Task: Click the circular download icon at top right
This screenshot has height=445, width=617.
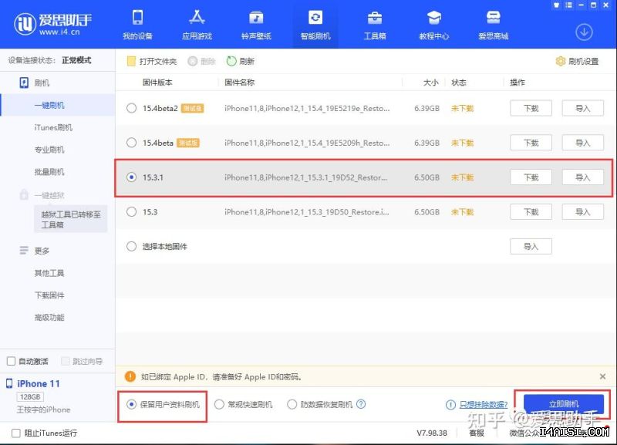Action: (584, 32)
